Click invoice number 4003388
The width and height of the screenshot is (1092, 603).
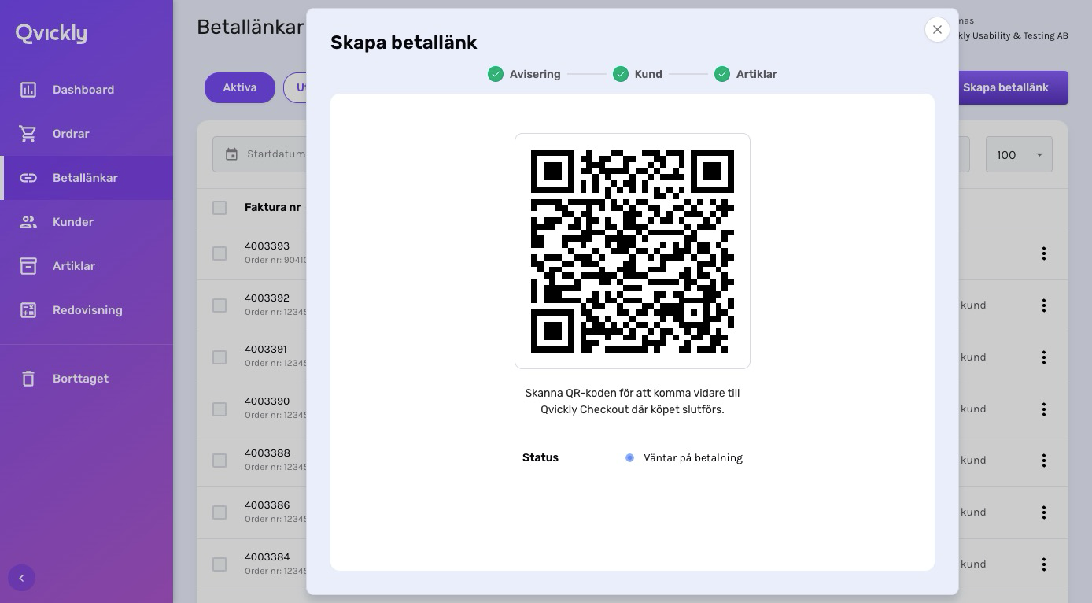click(267, 453)
